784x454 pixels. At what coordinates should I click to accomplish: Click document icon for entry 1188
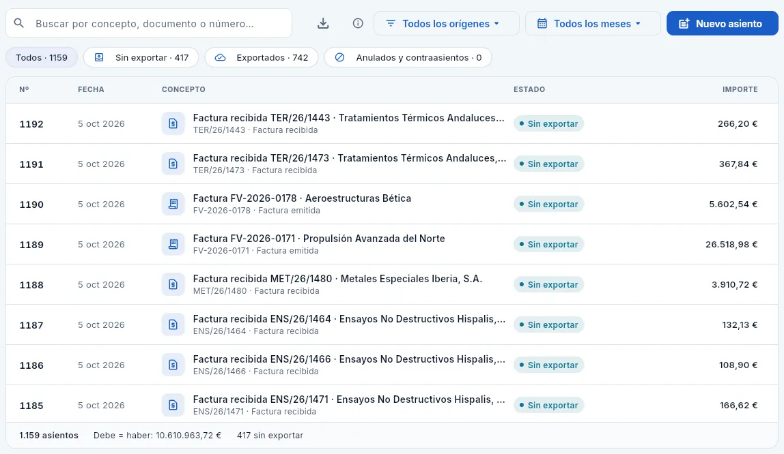[x=173, y=284]
